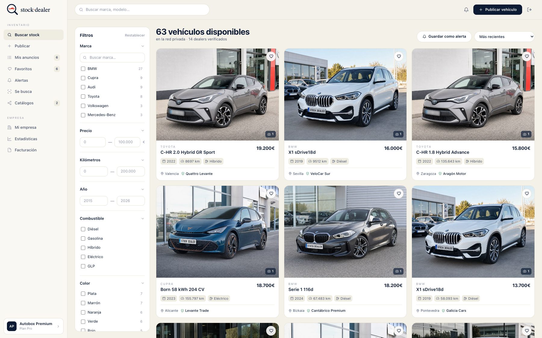
Task: Click photo count badge on Serie 1 116d
Action: click(398, 271)
